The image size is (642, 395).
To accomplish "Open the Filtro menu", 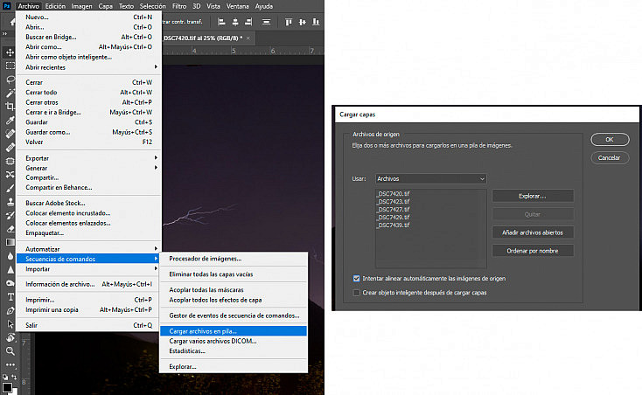I will 179,6.
